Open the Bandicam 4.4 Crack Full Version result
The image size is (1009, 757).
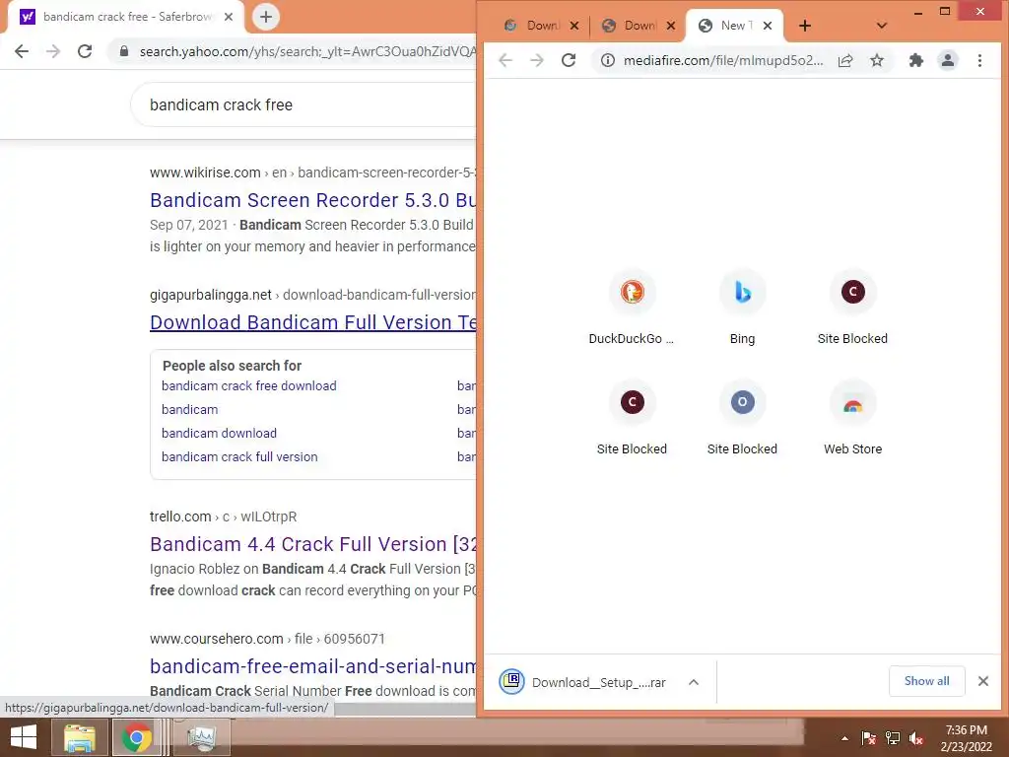(x=312, y=544)
